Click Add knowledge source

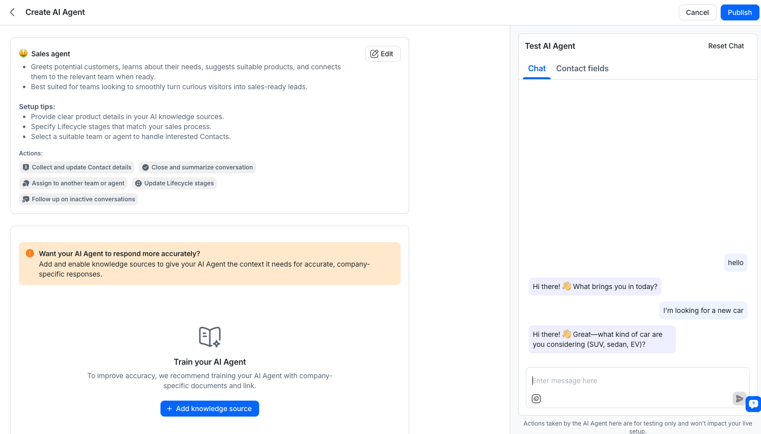pyautogui.click(x=209, y=409)
